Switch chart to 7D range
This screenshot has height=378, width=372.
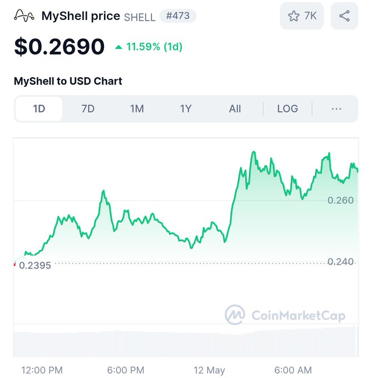click(88, 109)
